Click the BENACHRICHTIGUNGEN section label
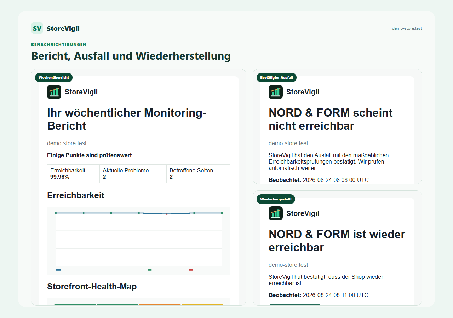The image size is (453, 318). click(x=59, y=45)
